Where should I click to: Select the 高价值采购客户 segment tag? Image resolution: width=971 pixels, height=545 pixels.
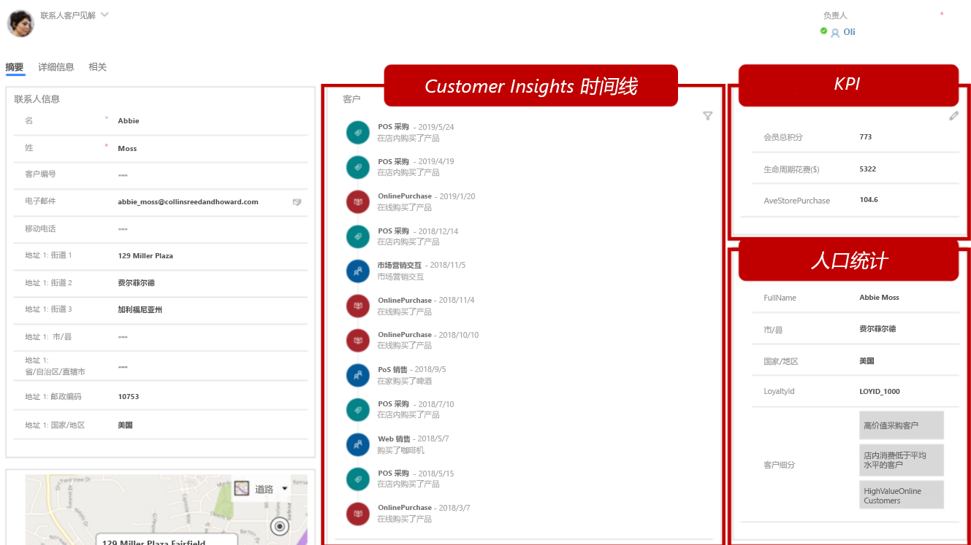[x=902, y=425]
